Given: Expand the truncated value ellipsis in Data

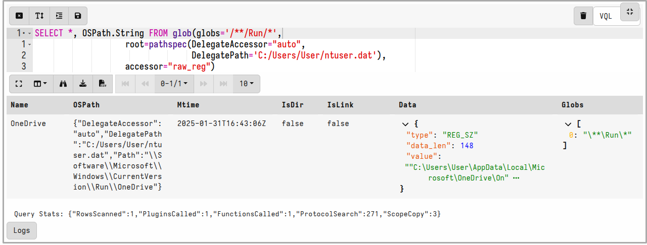Looking at the screenshot, I should [x=516, y=178].
